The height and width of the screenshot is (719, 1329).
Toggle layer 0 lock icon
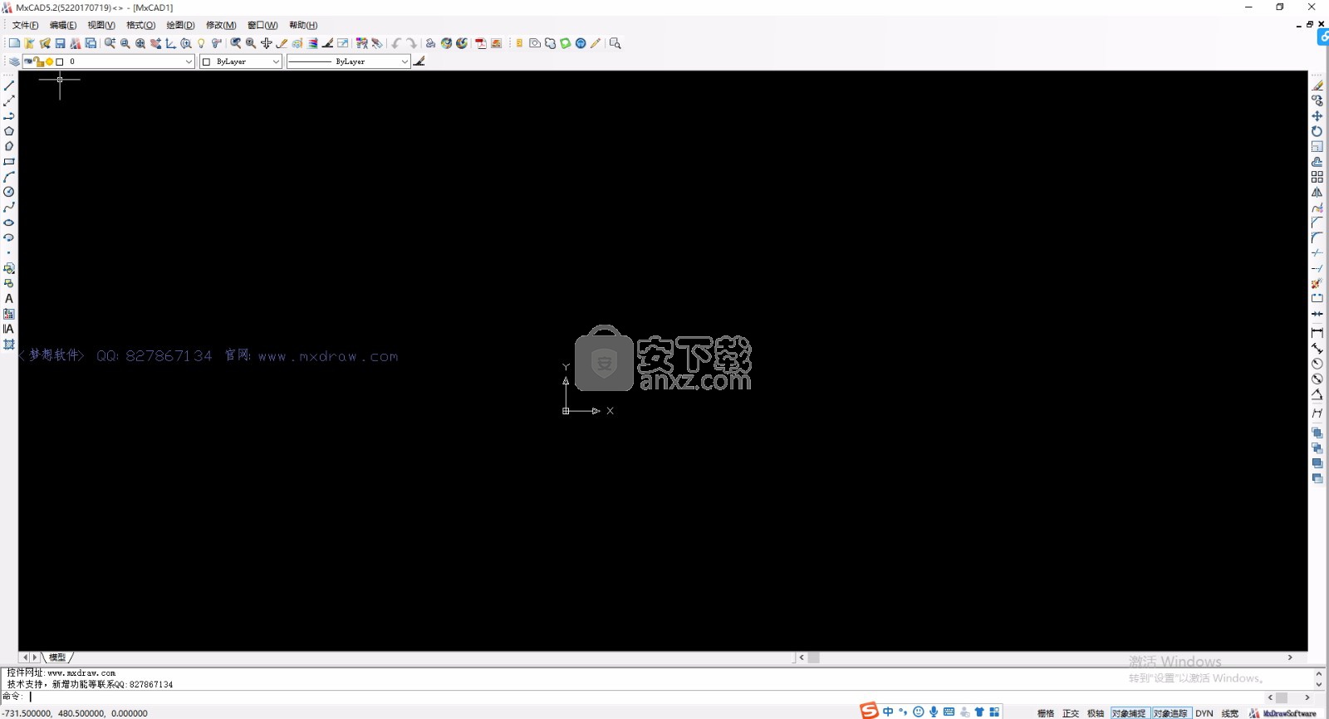38,61
